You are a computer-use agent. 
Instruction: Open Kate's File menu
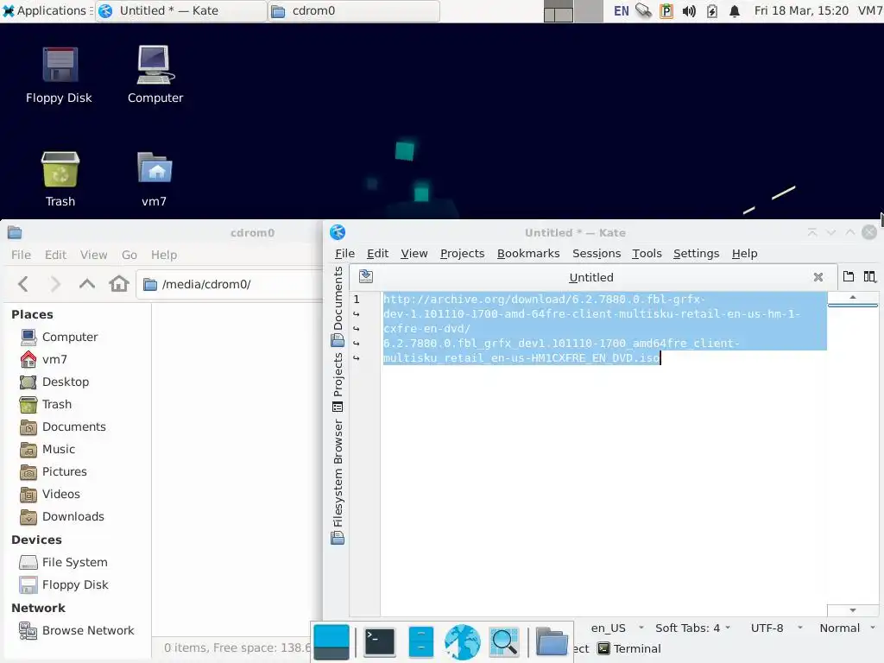pyautogui.click(x=344, y=253)
